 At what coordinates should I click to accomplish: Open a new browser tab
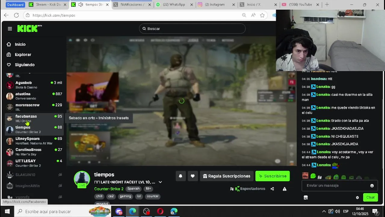click(x=327, y=5)
